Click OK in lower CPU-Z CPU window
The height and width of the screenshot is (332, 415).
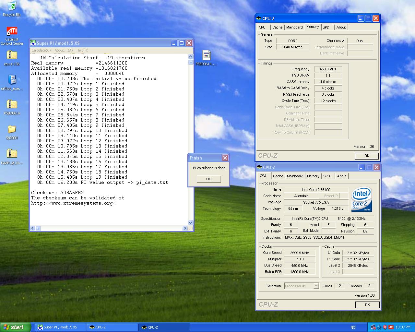point(367,305)
